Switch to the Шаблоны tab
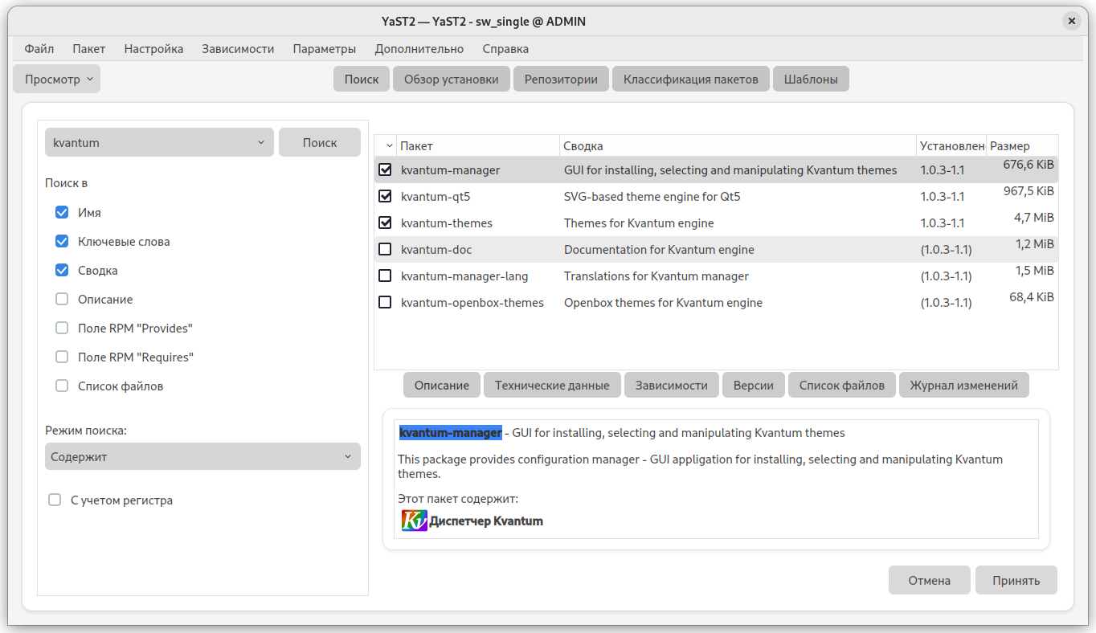Viewport: 1096px width, 633px height. pyautogui.click(x=811, y=80)
